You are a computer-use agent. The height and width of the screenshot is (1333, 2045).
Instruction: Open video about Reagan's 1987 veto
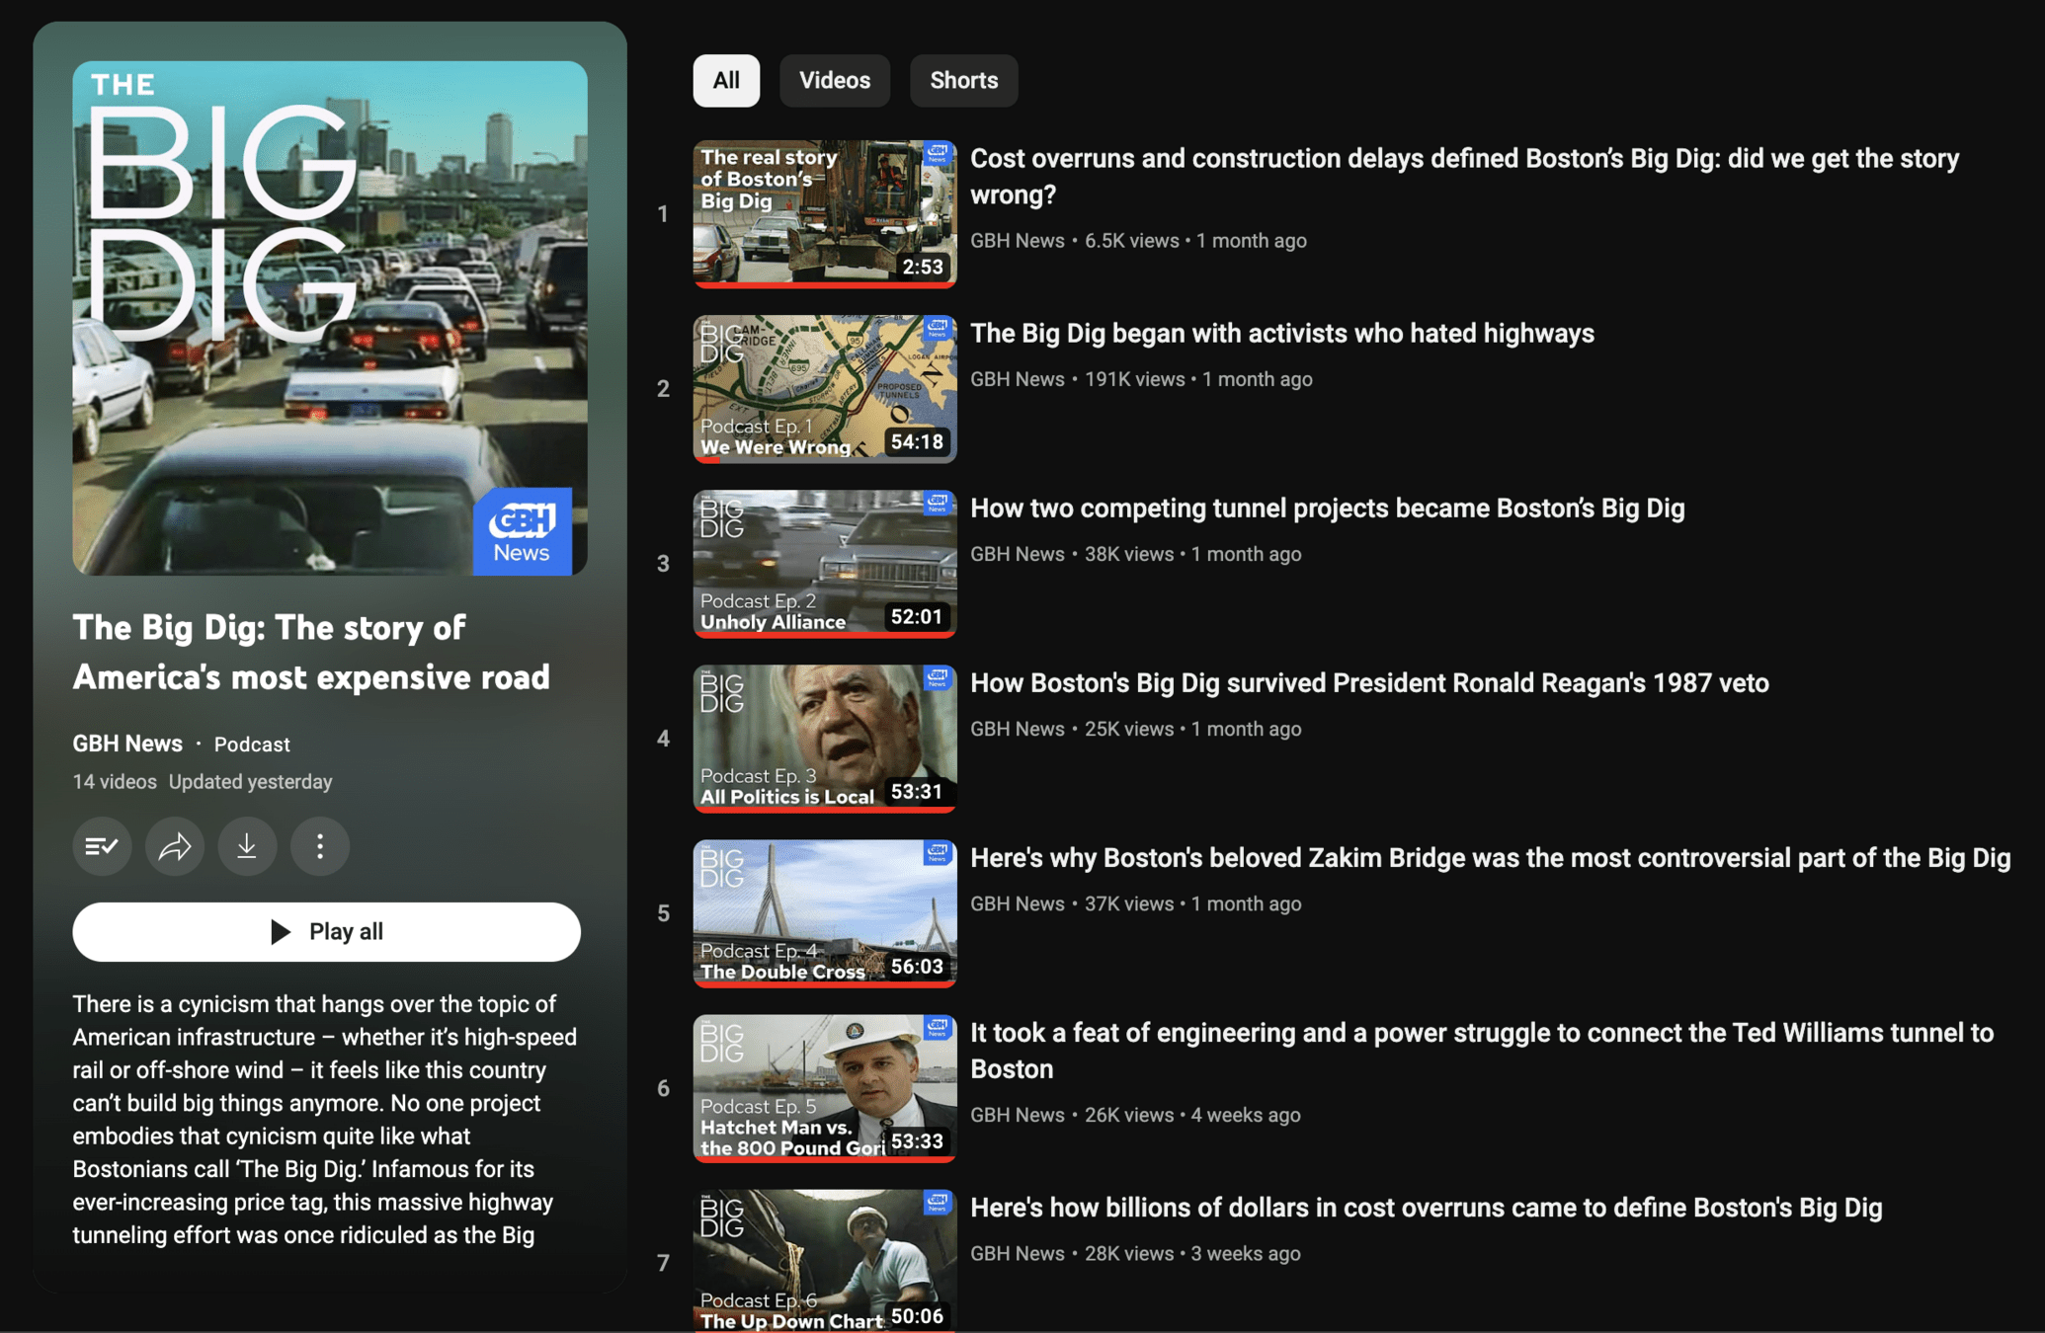(x=1369, y=683)
